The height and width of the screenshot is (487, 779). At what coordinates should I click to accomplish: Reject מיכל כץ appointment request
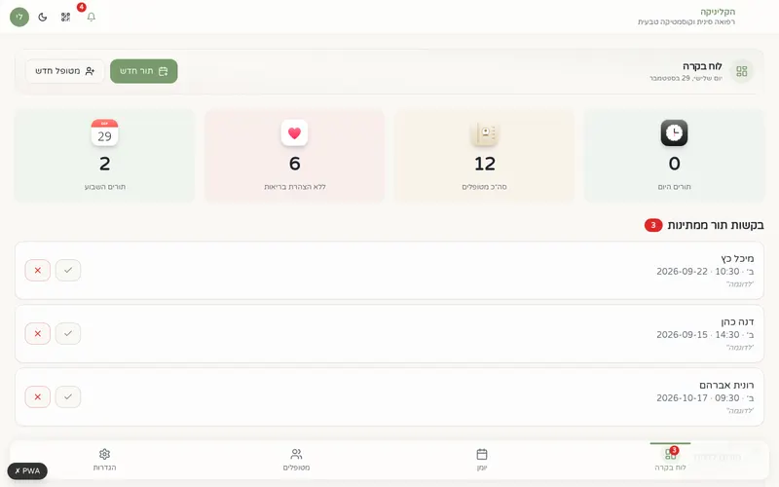click(38, 271)
